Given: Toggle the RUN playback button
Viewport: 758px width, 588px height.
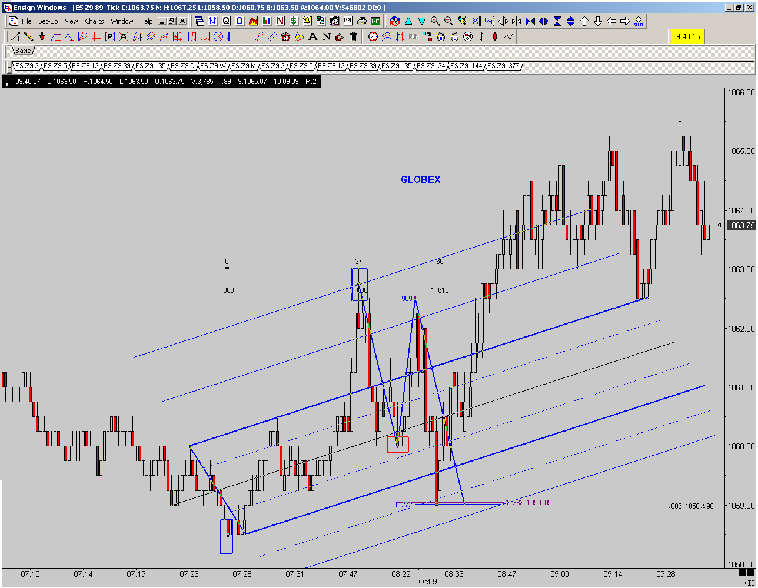Looking at the screenshot, I should point(413,36).
